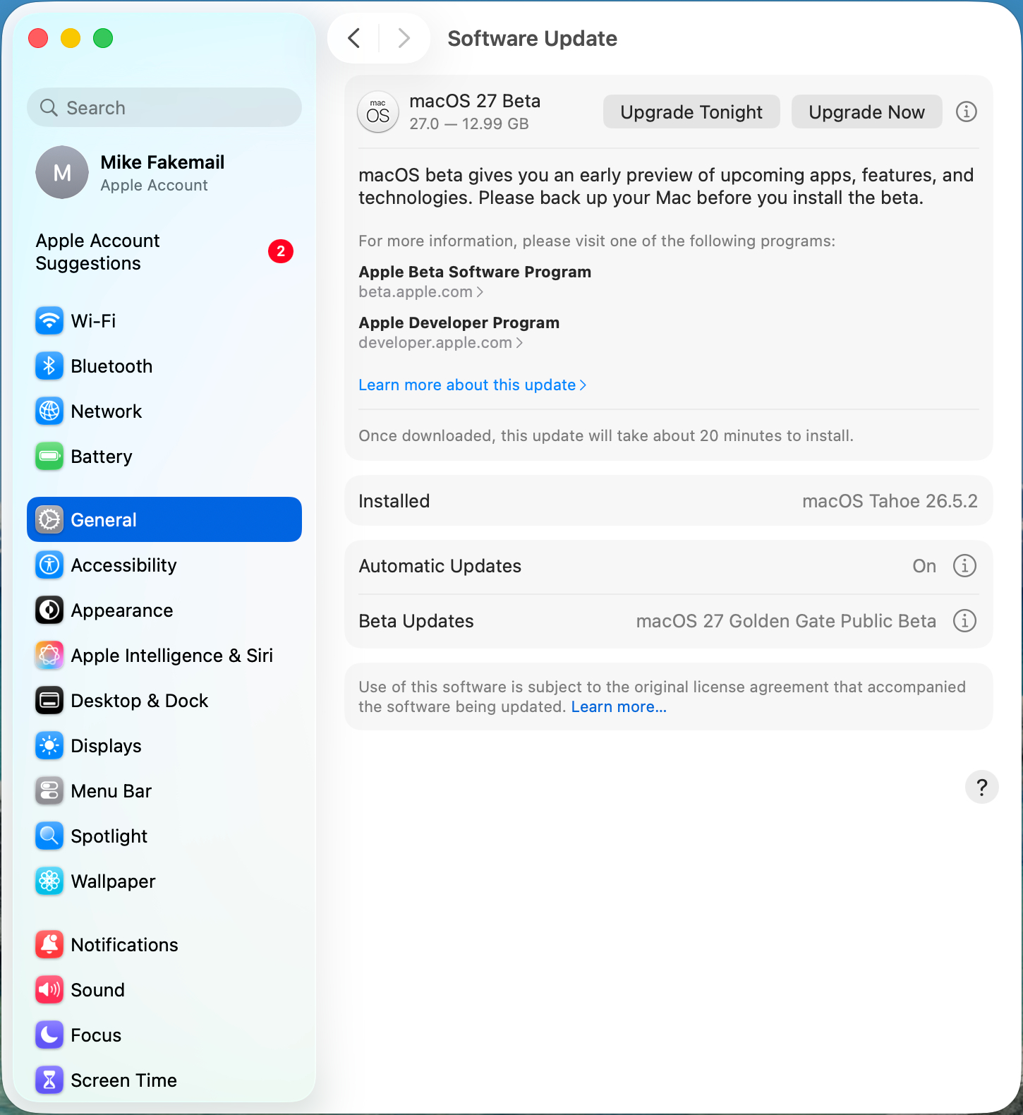Open Mike Fakemail Apple Account

click(164, 172)
